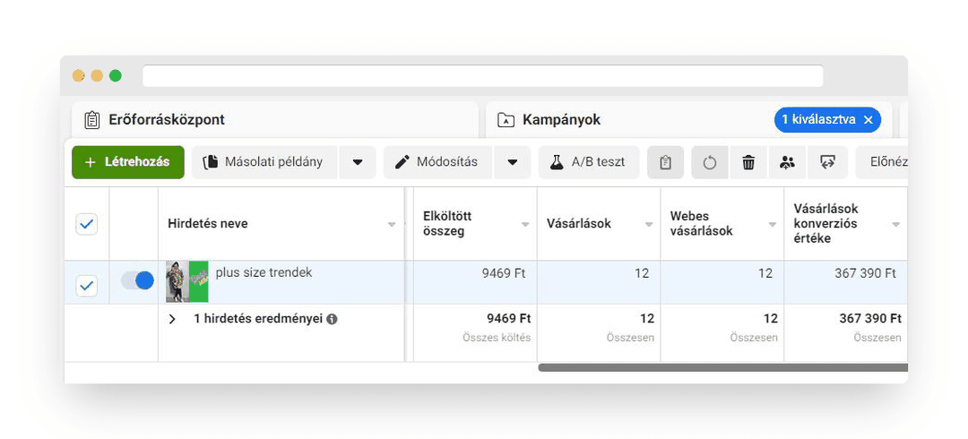Click the Előnéz preview button
The height and width of the screenshot is (439, 968).
pos(882,162)
